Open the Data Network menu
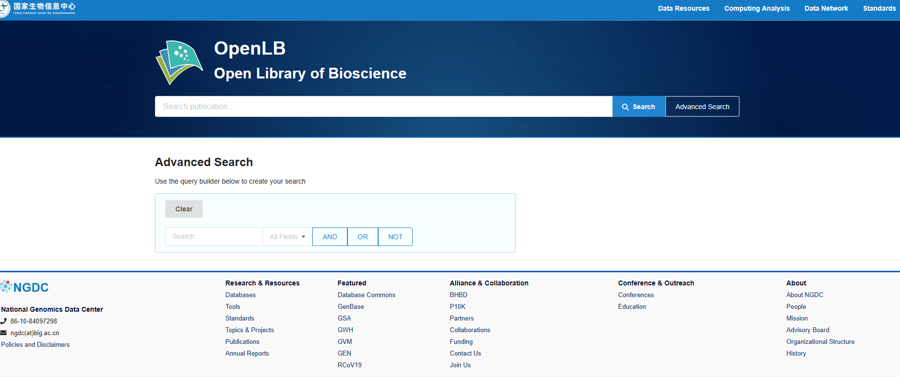 click(826, 8)
